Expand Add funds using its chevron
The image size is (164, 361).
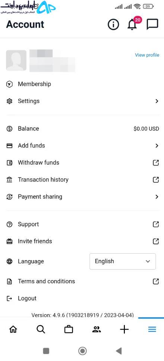[x=157, y=145]
